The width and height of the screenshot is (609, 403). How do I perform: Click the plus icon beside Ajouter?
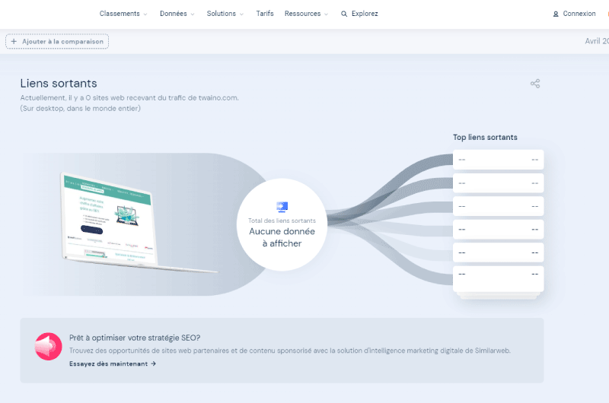click(14, 41)
